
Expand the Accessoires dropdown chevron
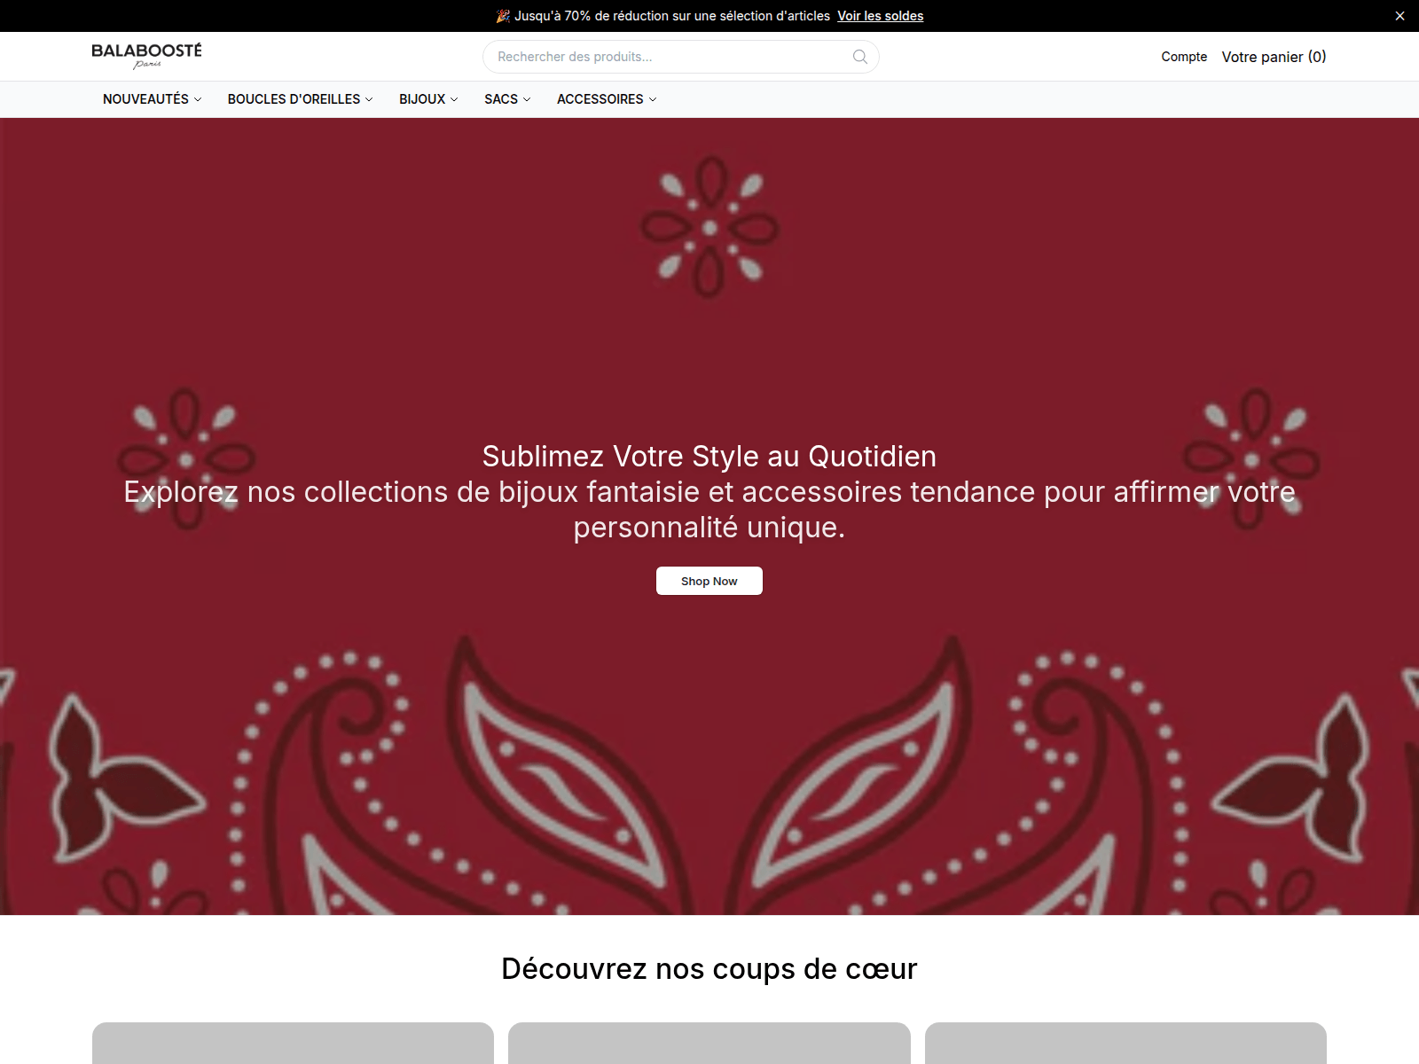[x=653, y=99]
